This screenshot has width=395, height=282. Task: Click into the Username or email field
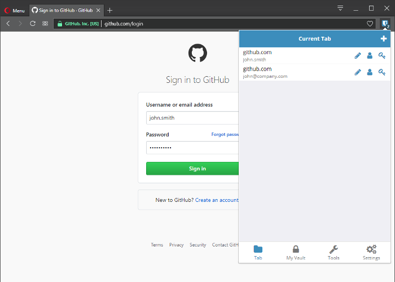(x=192, y=118)
